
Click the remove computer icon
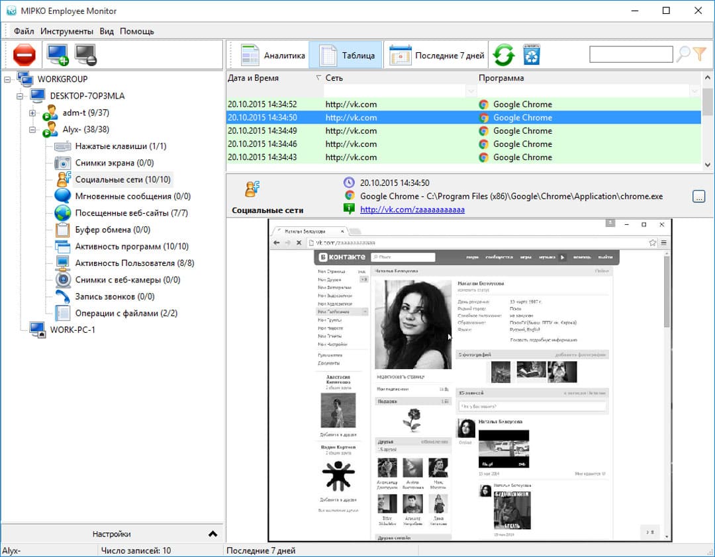pyautogui.click(x=86, y=55)
